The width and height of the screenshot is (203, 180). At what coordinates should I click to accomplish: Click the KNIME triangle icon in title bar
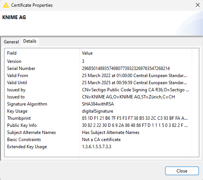pos(6,5)
